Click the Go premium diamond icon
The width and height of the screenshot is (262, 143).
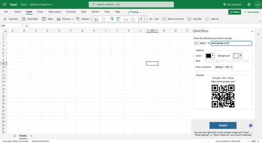225,4
